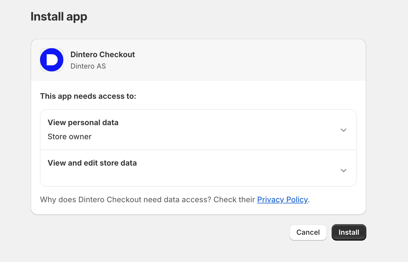The width and height of the screenshot is (408, 262).
Task: Click the Dintero AS developer name
Action: pos(88,66)
